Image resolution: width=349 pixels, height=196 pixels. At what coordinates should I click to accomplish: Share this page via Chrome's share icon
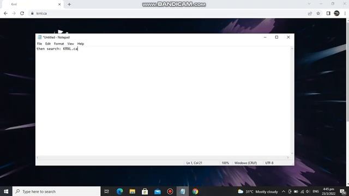310,13
